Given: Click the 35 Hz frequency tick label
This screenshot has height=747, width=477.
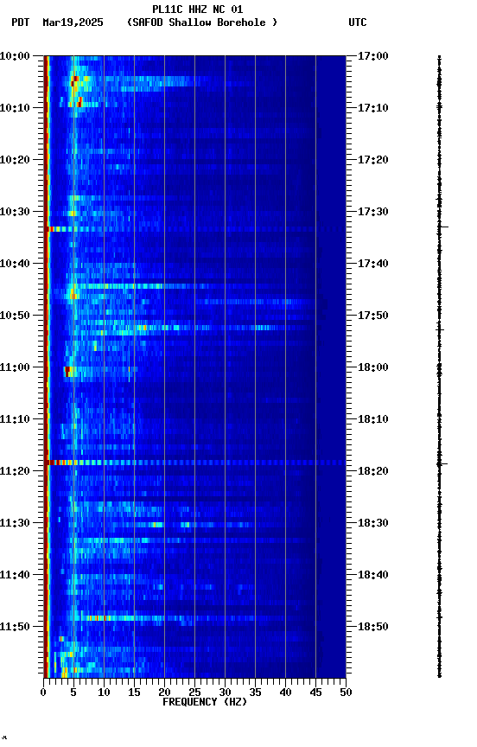Looking at the screenshot, I should (x=255, y=693).
